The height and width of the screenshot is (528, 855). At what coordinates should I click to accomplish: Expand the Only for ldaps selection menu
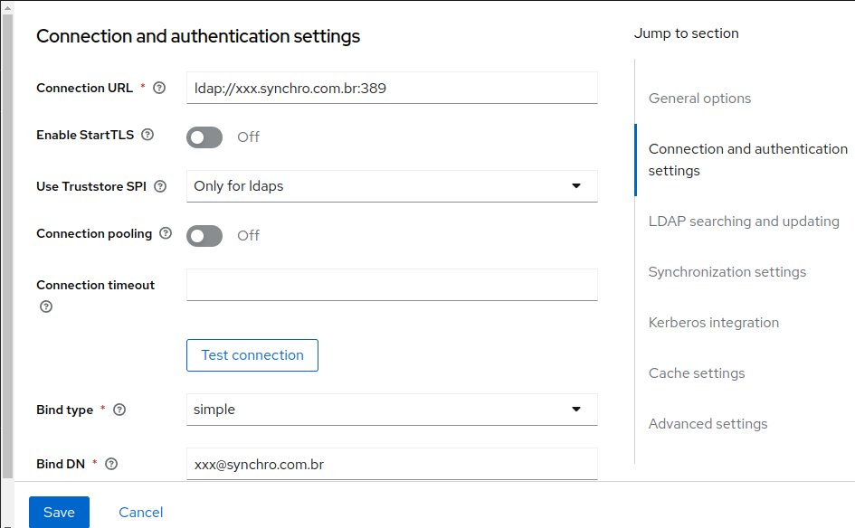coord(576,185)
